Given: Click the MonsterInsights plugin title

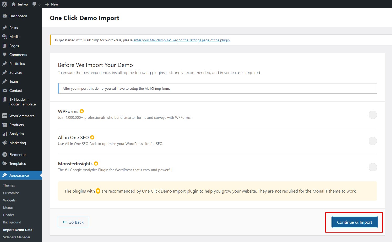Looking at the screenshot, I should [x=75, y=164].
